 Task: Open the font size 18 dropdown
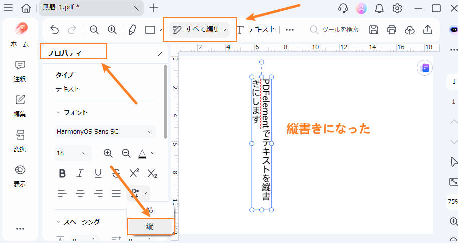(x=73, y=153)
